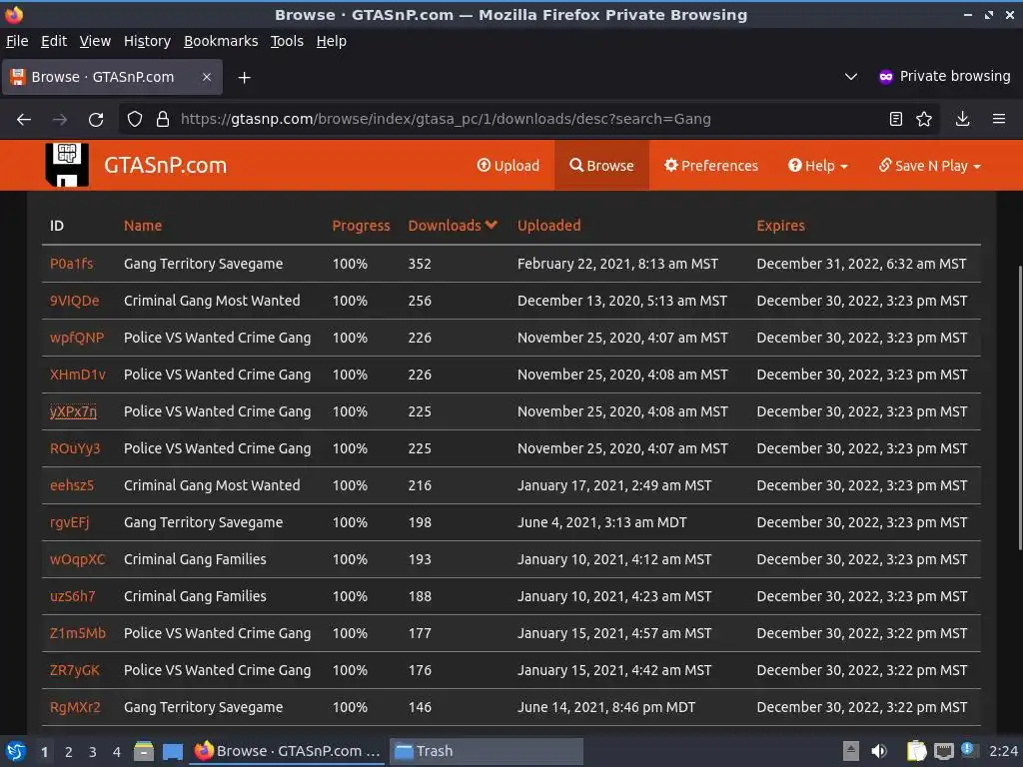Expand the Help dropdown in site navbar
The height and width of the screenshot is (767, 1023).
[817, 166]
